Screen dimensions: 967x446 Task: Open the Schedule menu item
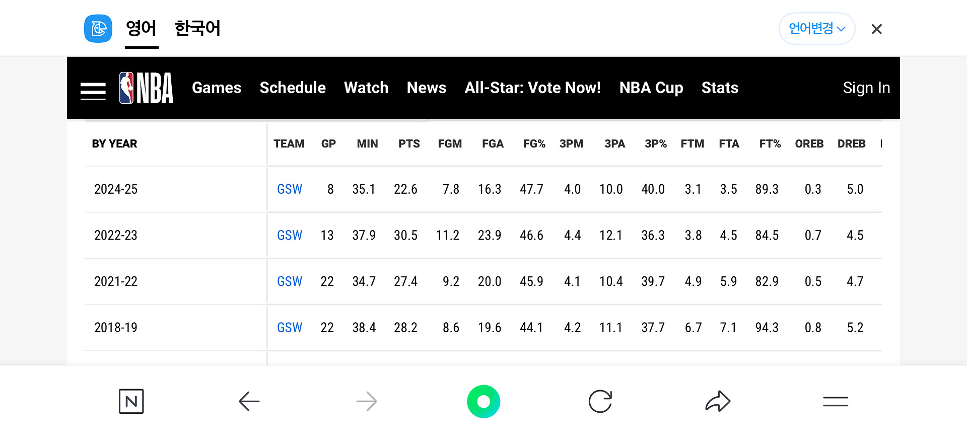[293, 88]
